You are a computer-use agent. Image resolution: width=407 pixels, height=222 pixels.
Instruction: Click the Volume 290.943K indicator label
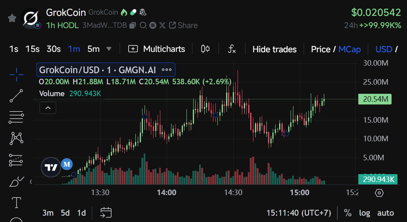click(70, 93)
